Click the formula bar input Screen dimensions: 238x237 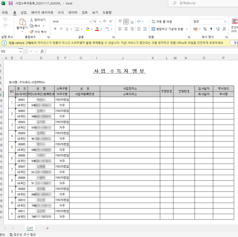coord(142,52)
